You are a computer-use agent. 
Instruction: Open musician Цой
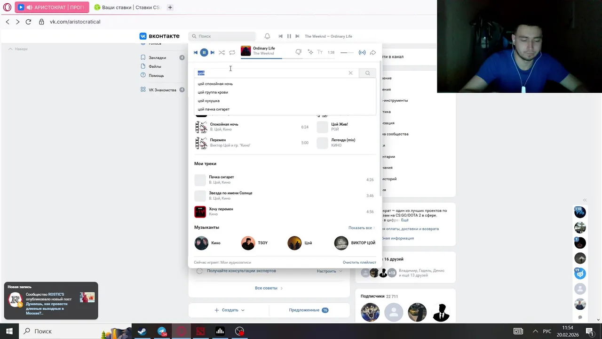300,243
